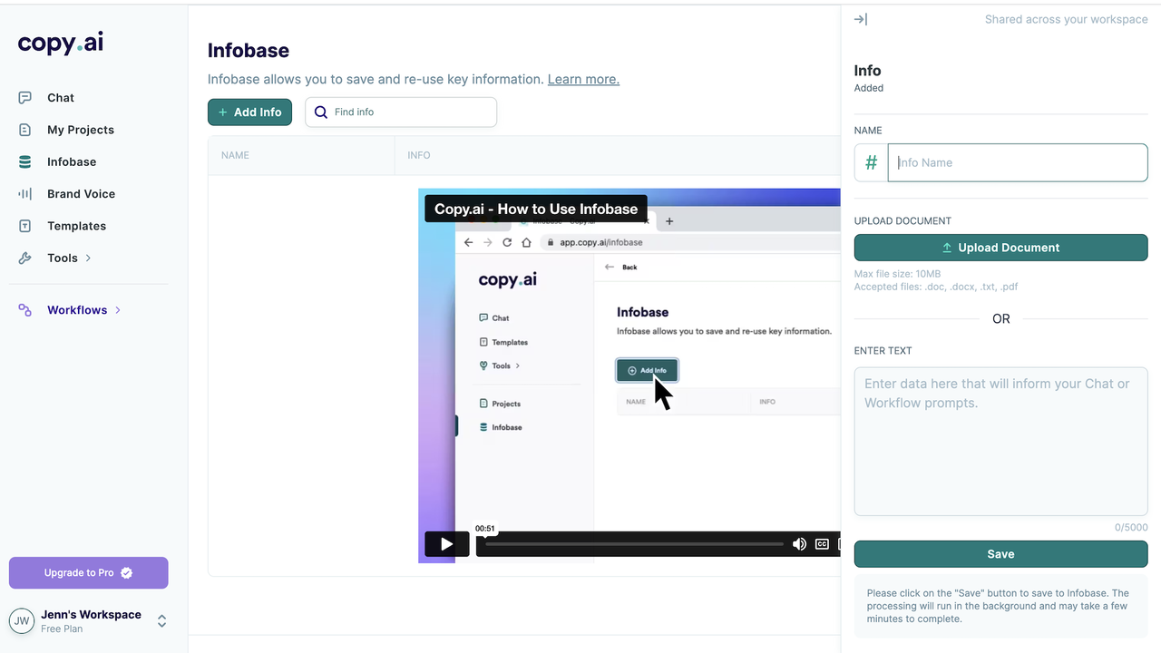Viewport: 1161px width, 653px height.
Task: Focus the Info Name input field
Action: [1017, 163]
